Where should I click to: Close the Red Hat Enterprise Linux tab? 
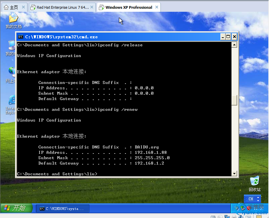92,7
